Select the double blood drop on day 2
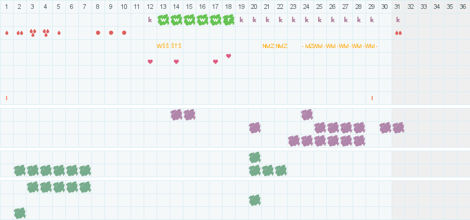470x220 pixels. 20,33
